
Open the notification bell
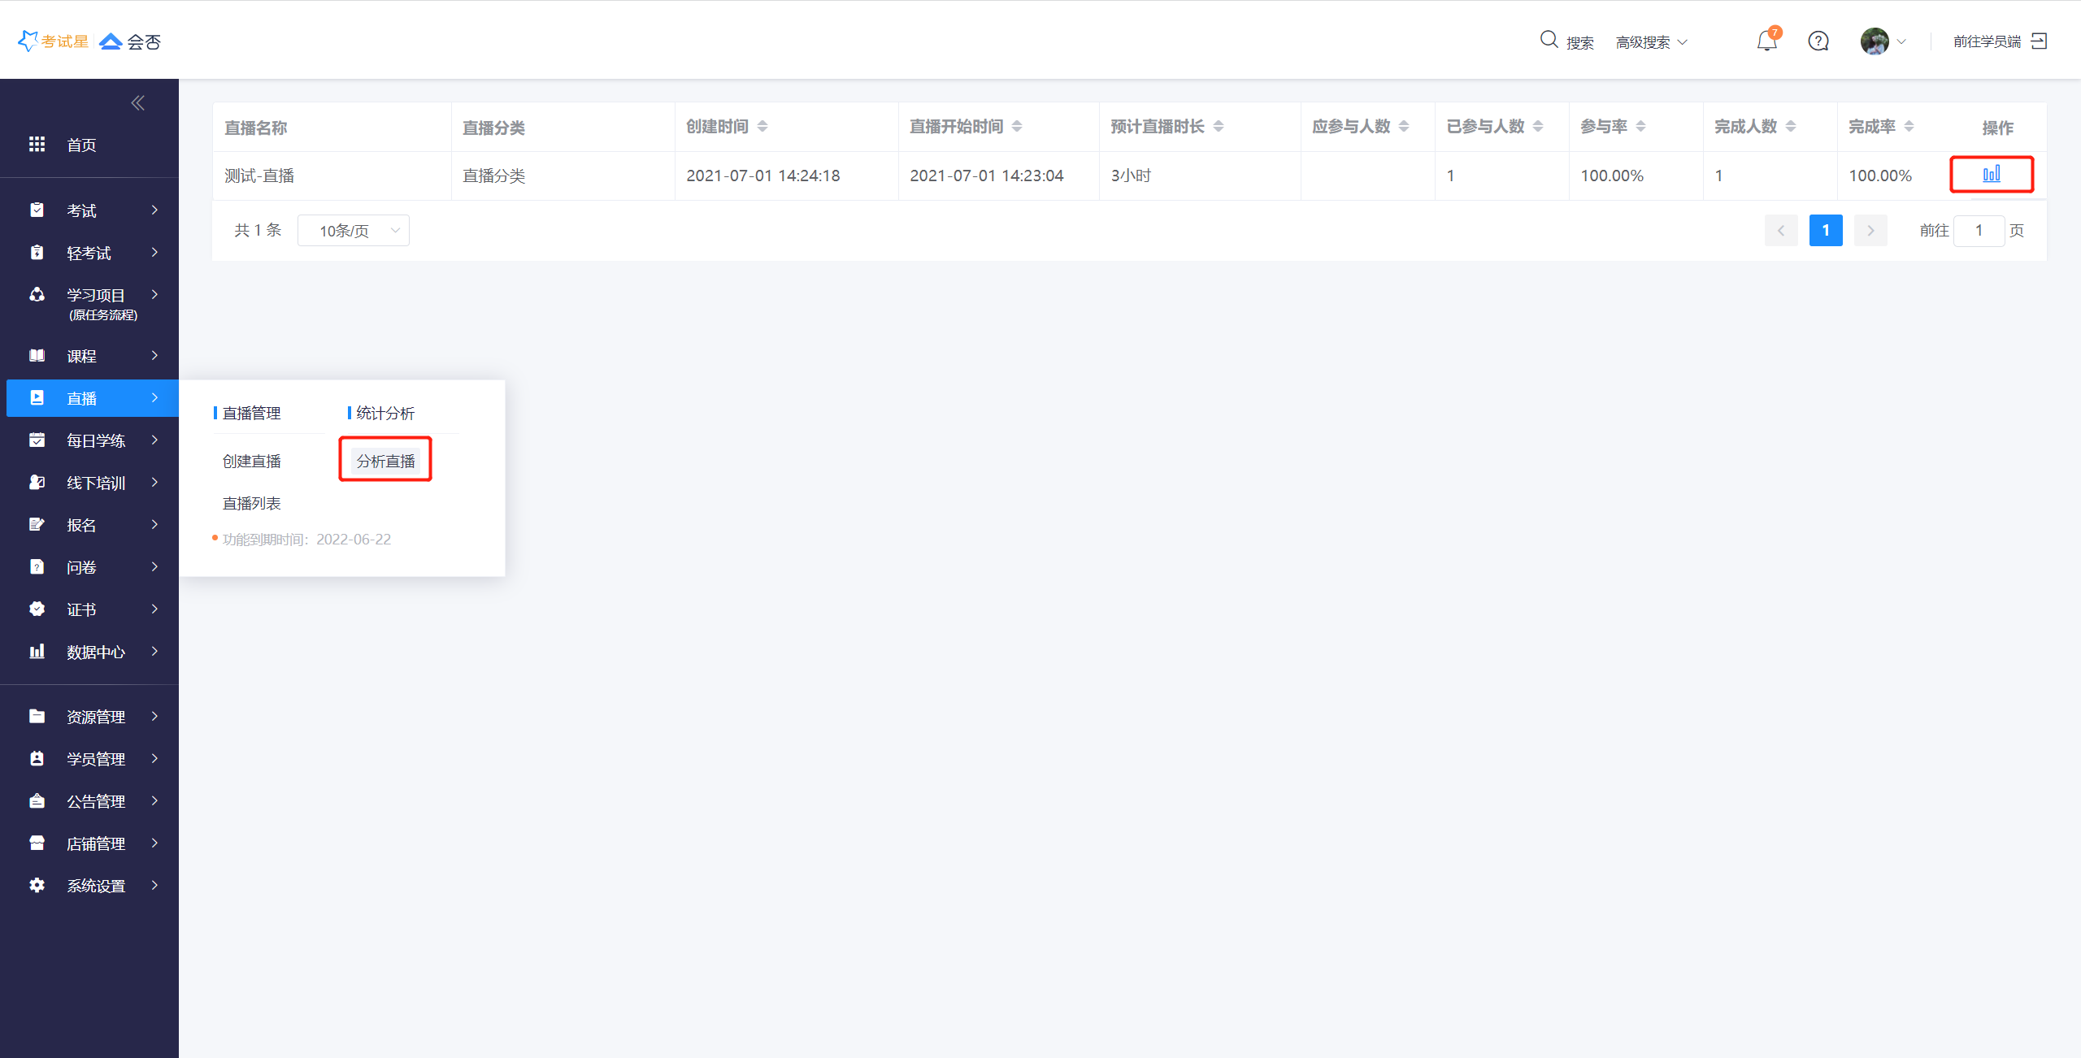(x=1766, y=41)
